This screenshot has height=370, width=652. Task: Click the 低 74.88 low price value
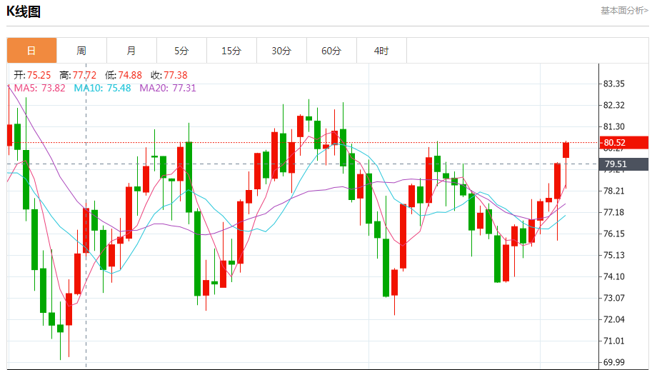point(124,75)
